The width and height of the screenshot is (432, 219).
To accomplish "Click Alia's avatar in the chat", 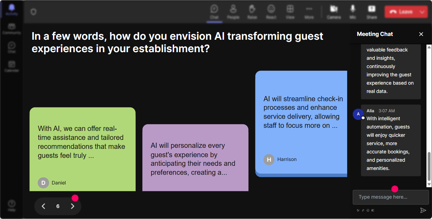I will pos(358,114).
